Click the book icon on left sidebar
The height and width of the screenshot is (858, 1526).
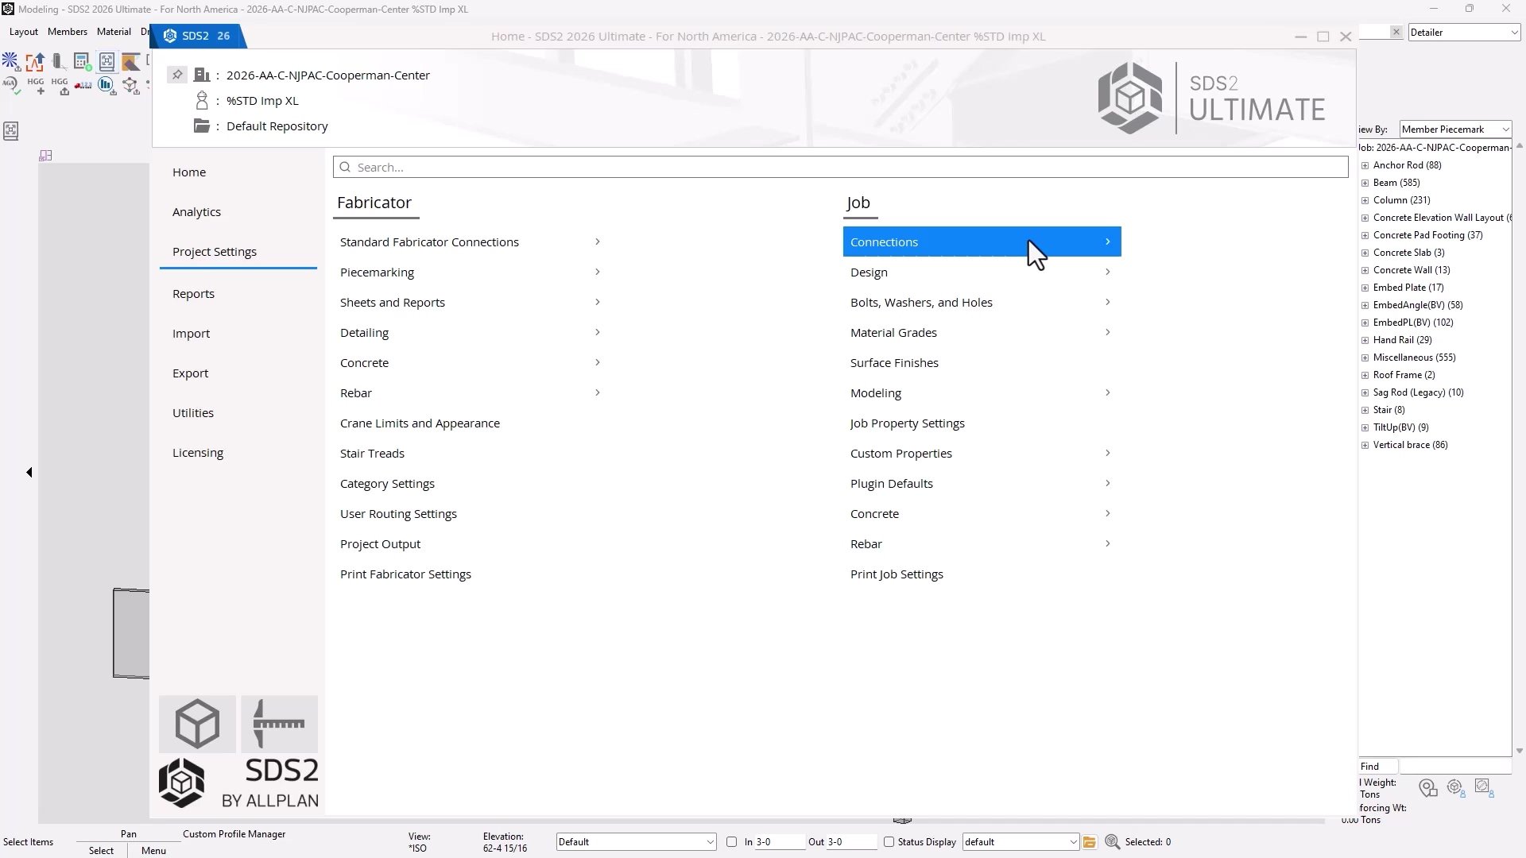[11, 131]
